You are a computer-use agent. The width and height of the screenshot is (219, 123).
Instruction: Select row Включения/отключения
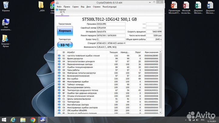coord(108,76)
